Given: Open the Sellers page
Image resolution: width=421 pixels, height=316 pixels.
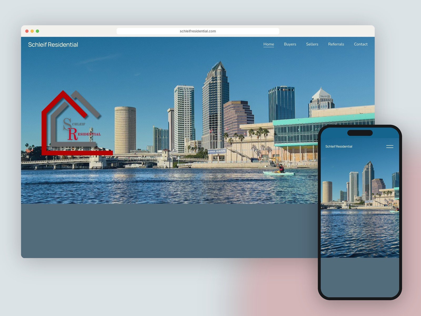Looking at the screenshot, I should 312,44.
